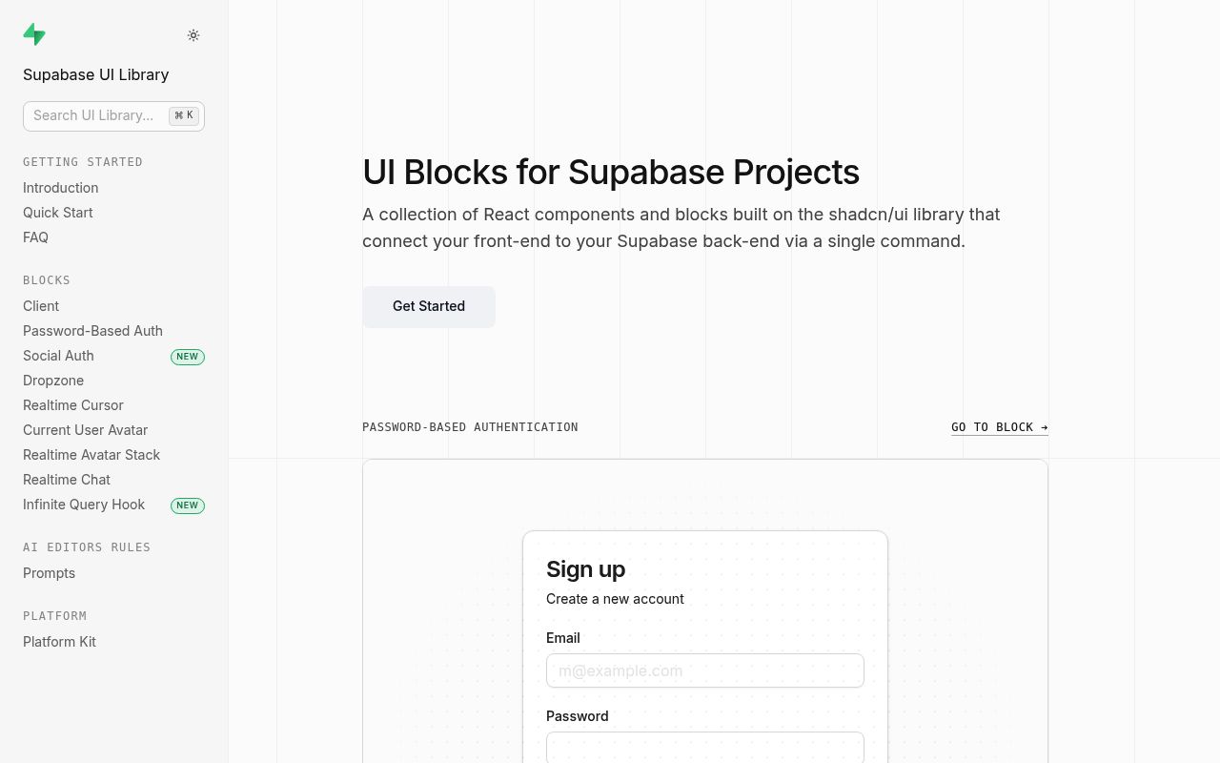This screenshot has height=763, width=1220.
Task: Navigate to Quick Start
Action: (x=57, y=213)
